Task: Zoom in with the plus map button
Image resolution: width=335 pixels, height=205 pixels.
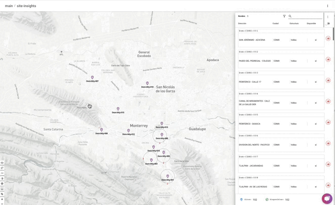Action: (2, 199)
